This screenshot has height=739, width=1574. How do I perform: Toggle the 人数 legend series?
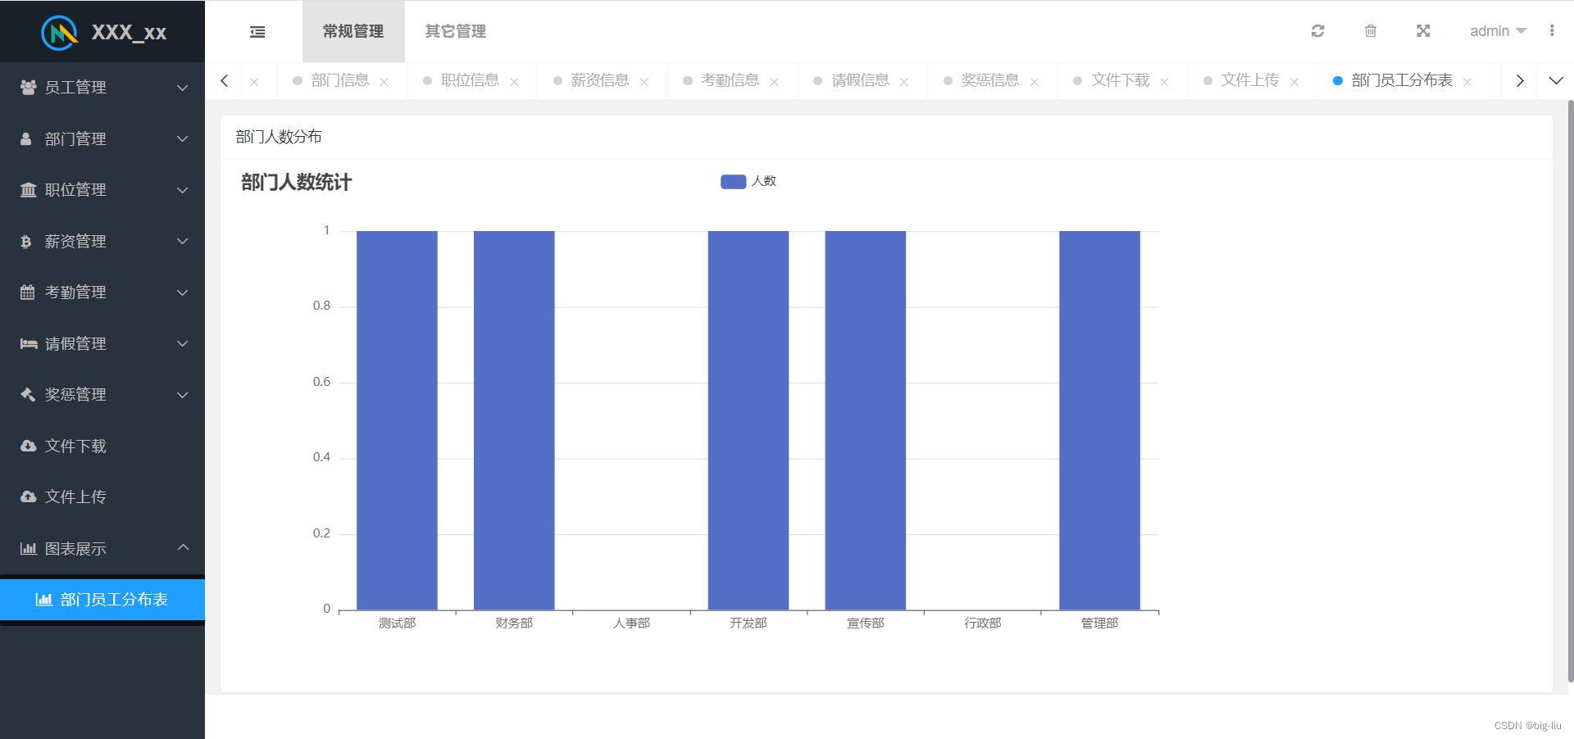(748, 181)
